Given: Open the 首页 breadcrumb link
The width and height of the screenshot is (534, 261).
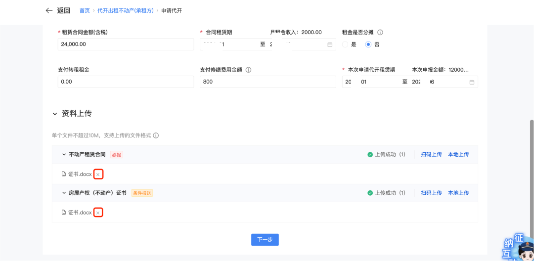Looking at the screenshot, I should click(x=85, y=10).
